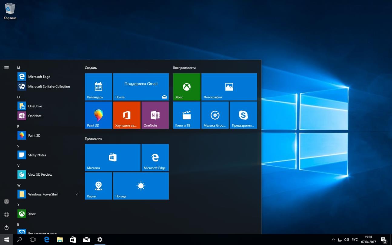Open the Магазин (Store) tile
This screenshot has width=392, height=245.
[112, 157]
